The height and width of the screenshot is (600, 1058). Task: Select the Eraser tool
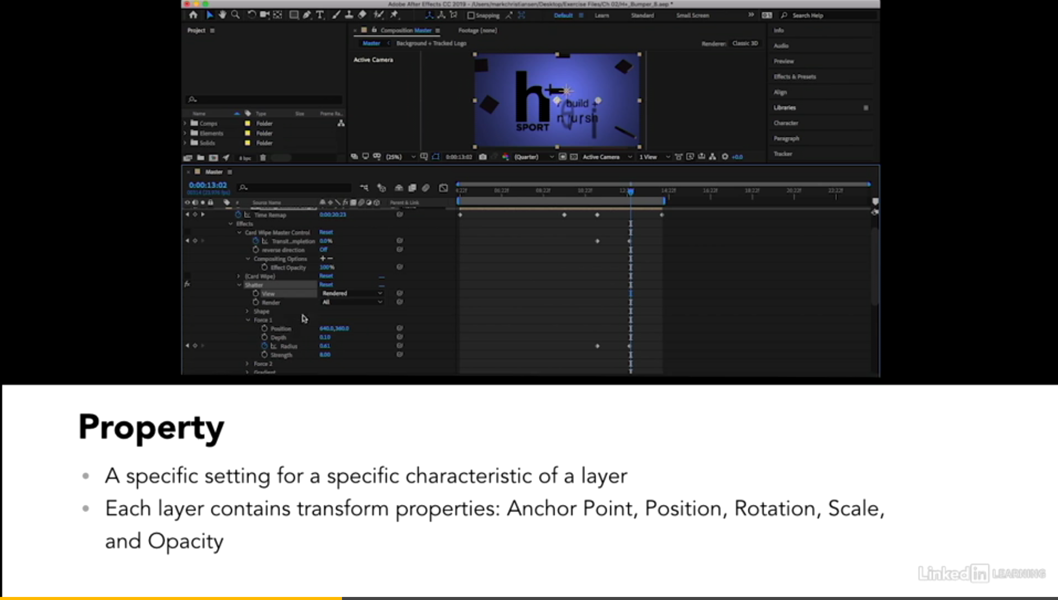(x=362, y=15)
